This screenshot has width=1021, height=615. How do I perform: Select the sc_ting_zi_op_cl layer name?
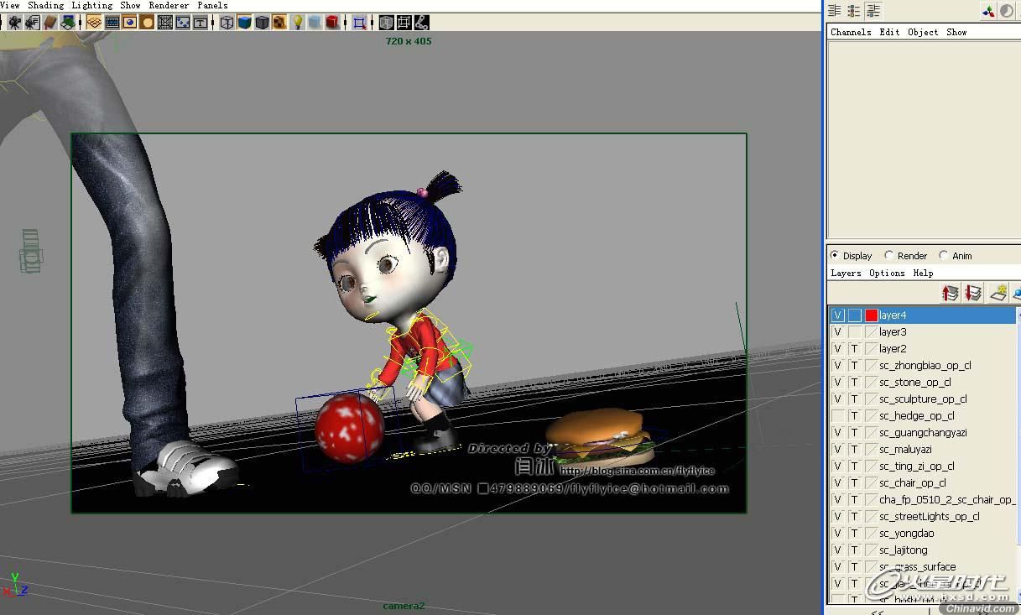(917, 466)
